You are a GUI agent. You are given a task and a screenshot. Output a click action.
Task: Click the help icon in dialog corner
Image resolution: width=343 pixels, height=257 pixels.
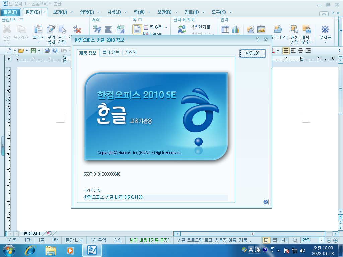click(266, 202)
